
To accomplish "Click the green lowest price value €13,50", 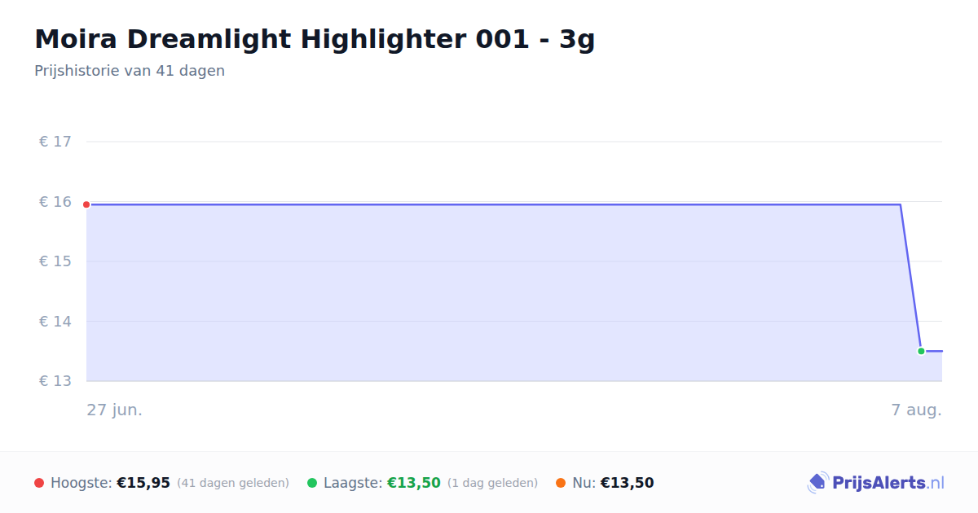I will [414, 483].
